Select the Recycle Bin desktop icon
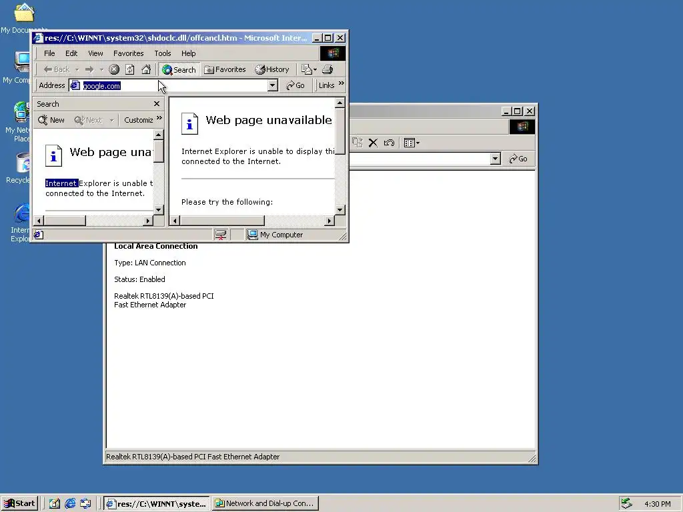 [18, 167]
